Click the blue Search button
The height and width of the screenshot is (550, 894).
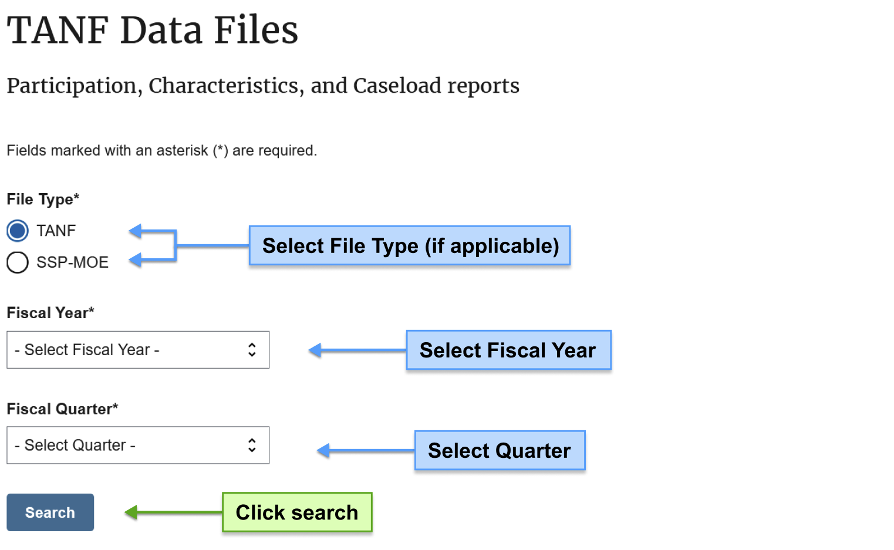click(x=50, y=512)
